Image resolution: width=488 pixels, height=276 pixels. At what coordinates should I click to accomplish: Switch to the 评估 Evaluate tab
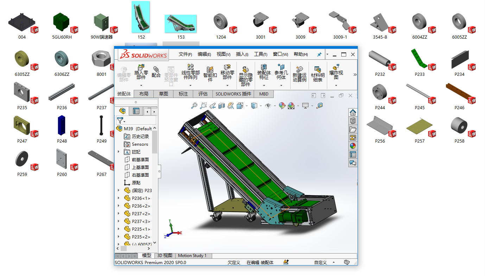[x=203, y=94]
